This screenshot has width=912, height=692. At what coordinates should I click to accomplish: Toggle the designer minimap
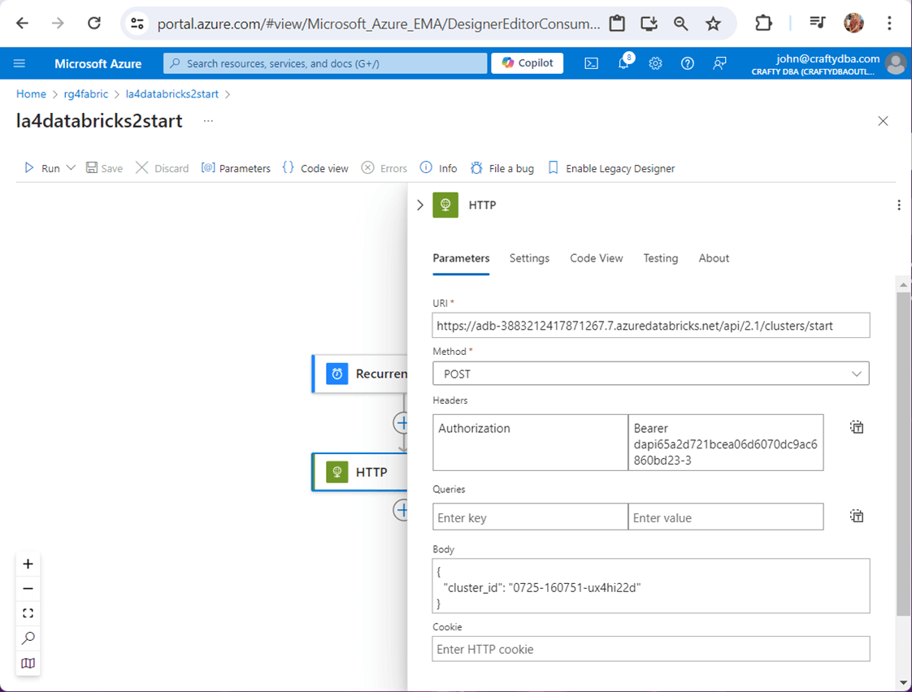pos(28,663)
